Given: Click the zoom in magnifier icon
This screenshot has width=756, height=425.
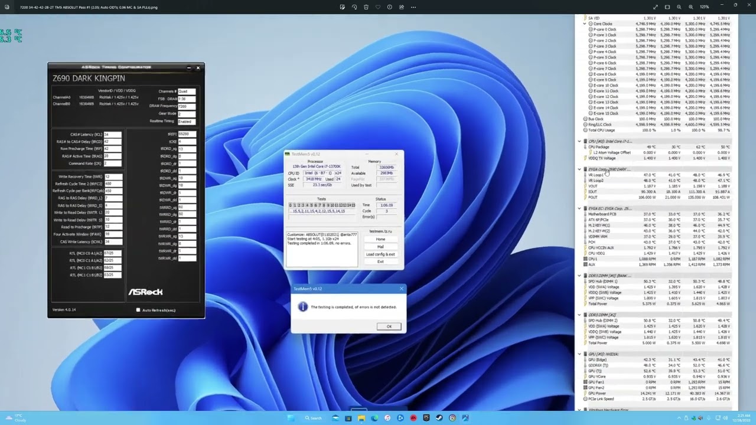Looking at the screenshot, I should (690, 7).
